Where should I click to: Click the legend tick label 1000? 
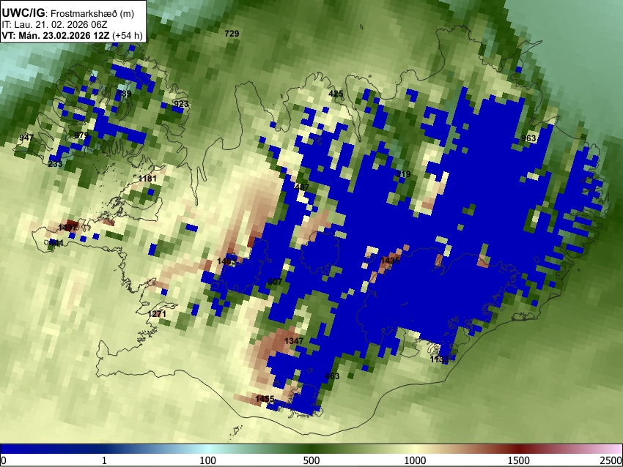pos(415,460)
